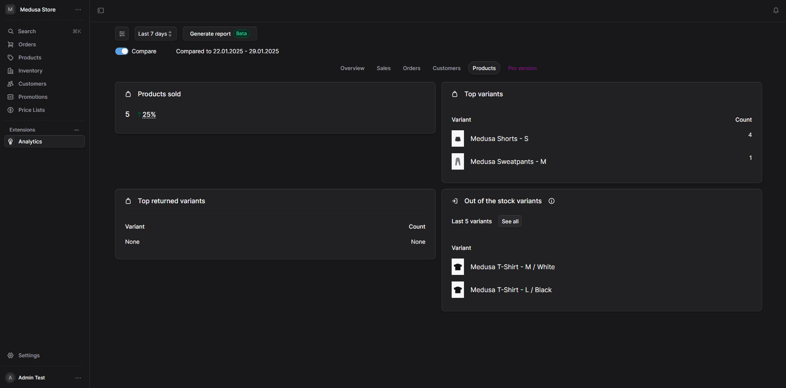The width and height of the screenshot is (786, 388).
Task: Select the Analytics extension icon
Action: pos(10,141)
